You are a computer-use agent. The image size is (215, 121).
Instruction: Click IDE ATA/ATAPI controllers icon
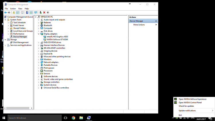(42, 48)
